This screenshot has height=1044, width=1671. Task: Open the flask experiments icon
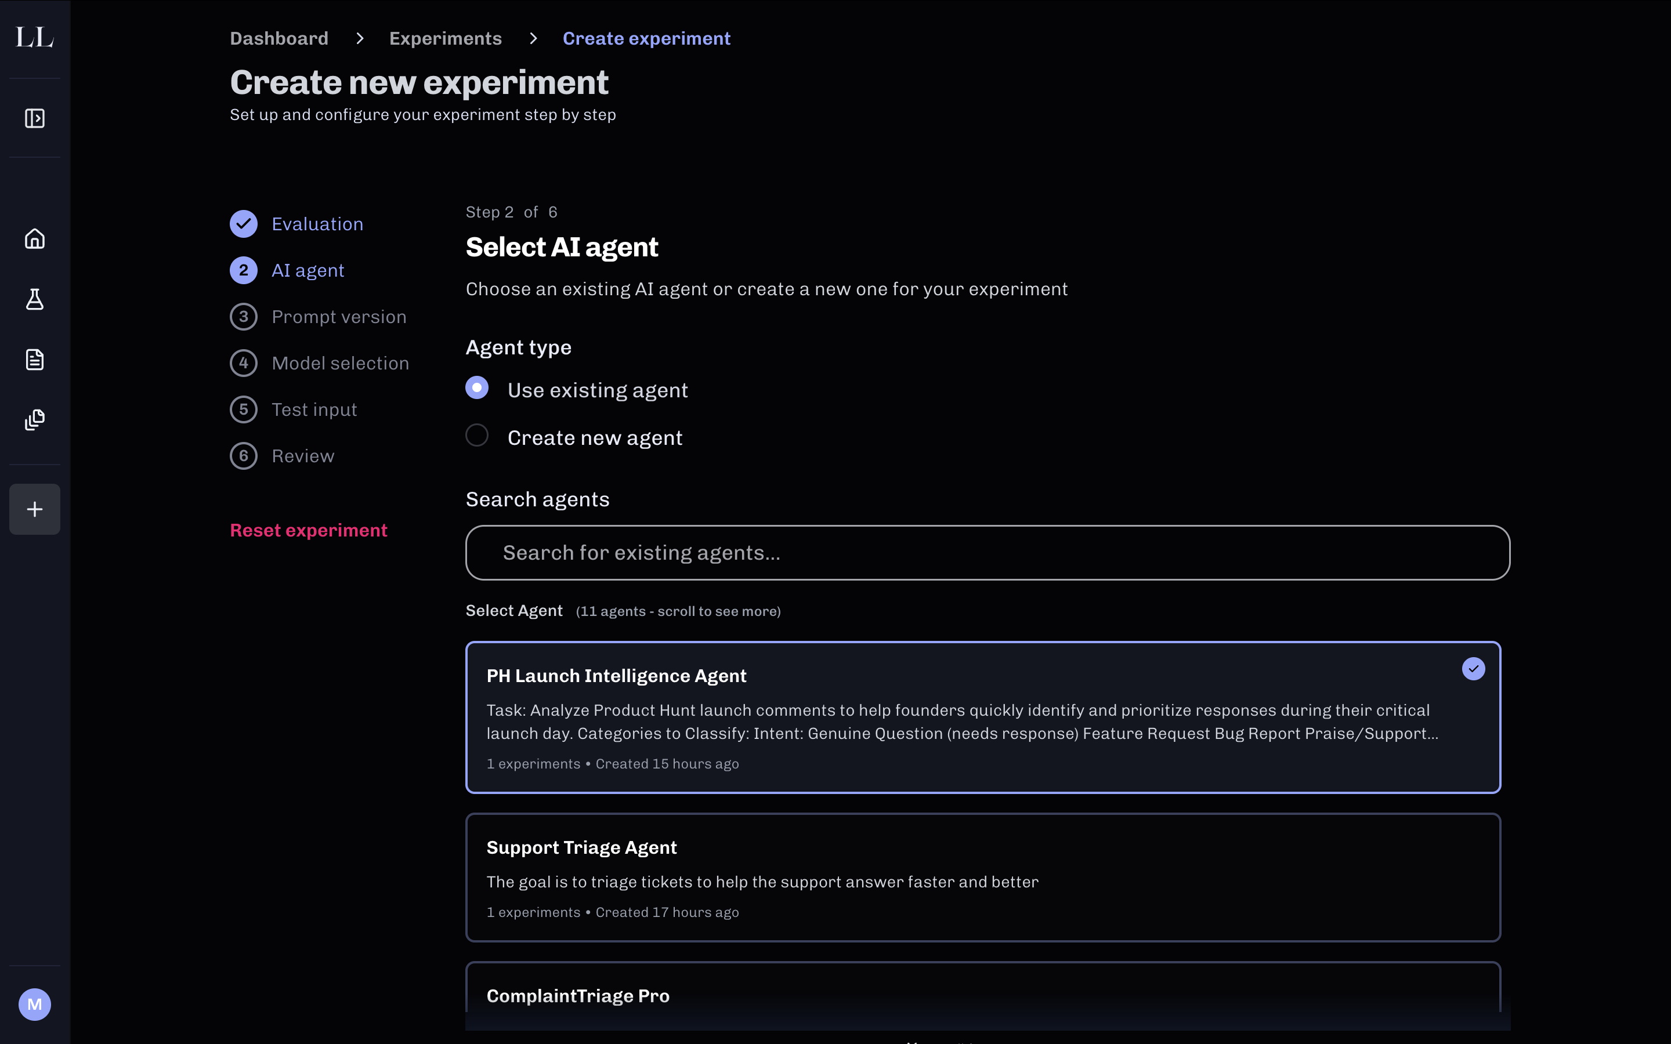35,299
